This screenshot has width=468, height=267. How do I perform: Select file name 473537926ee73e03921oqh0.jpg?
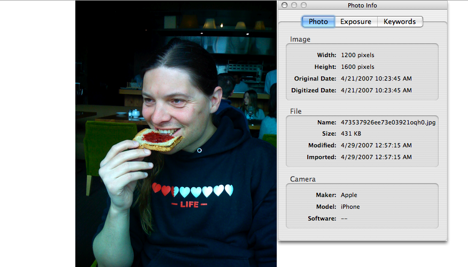(388, 122)
